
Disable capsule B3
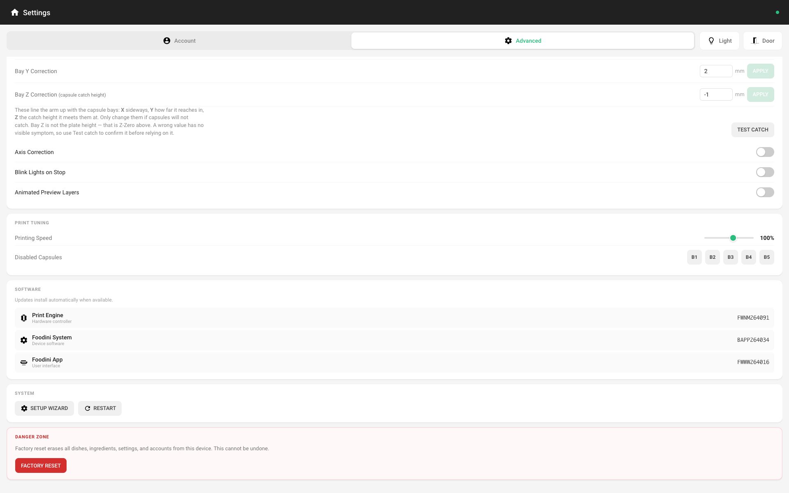(730, 257)
